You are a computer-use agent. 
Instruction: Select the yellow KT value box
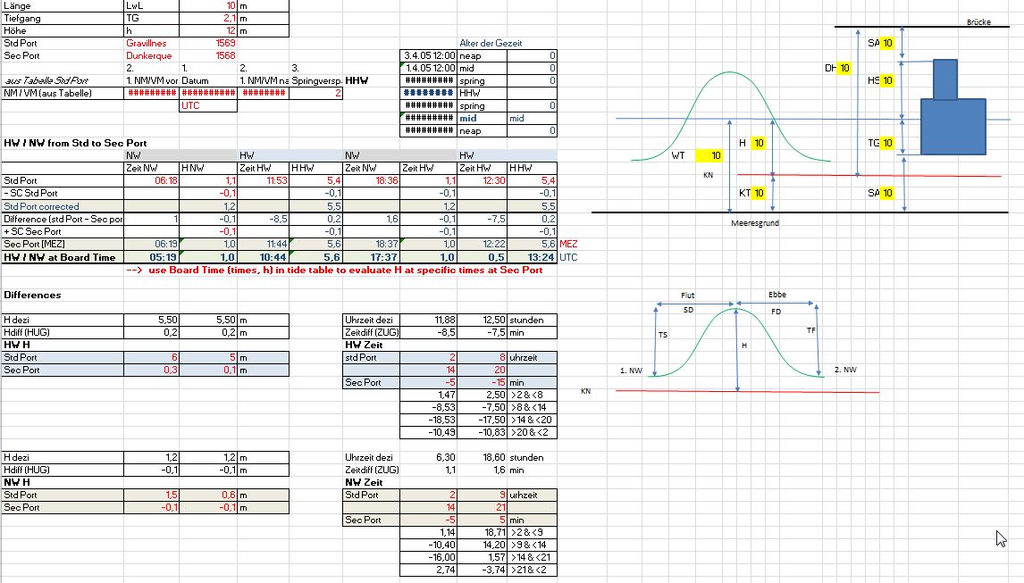tap(757, 194)
